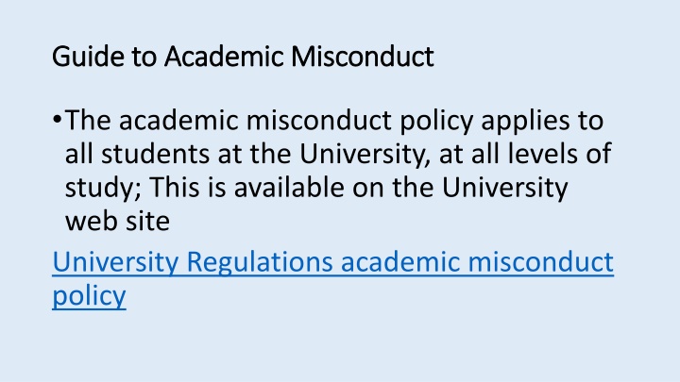Image resolution: width=680 pixels, height=382 pixels.
Task: Open the University Regulations academic misconduct policy link
Action: point(331,262)
